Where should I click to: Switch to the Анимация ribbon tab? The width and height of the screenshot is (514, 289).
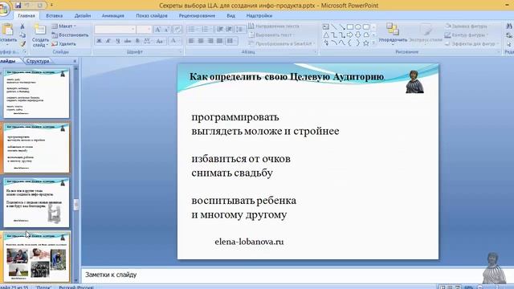tap(112, 15)
